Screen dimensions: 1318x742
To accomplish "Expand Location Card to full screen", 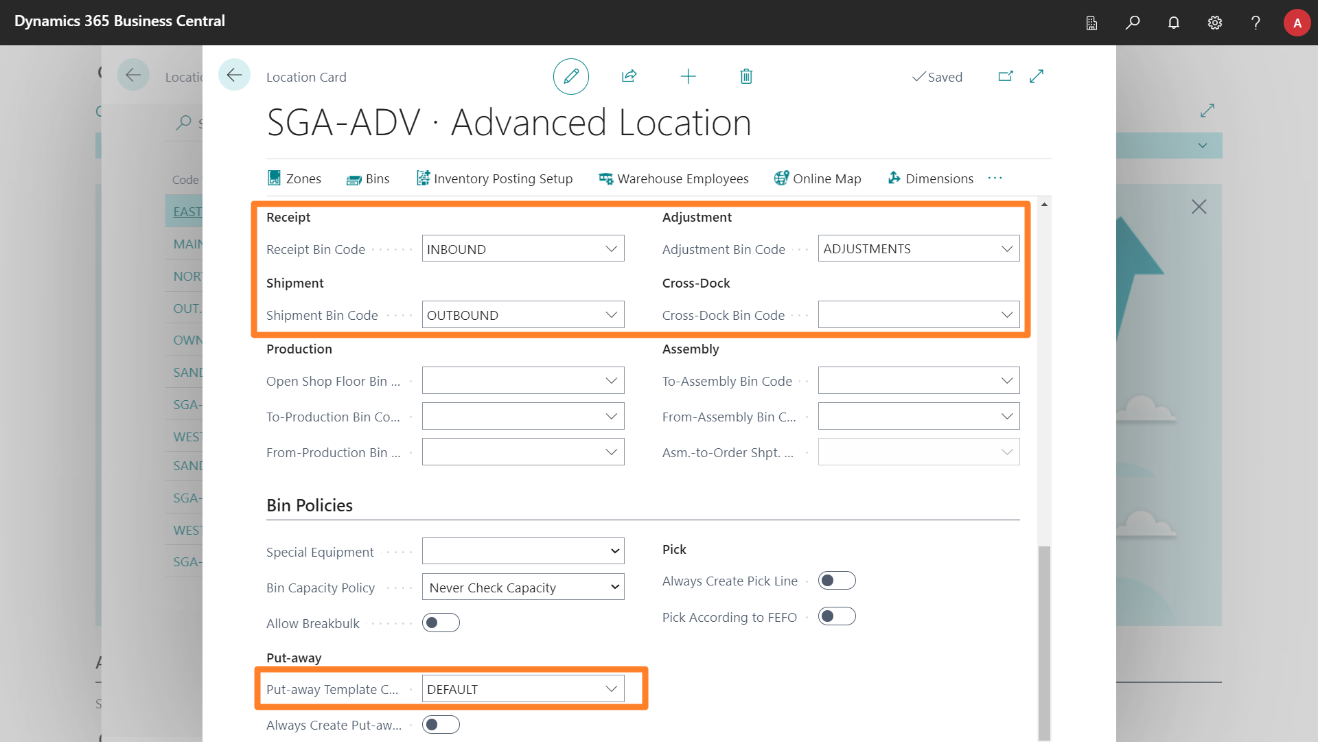I will pos(1037,76).
